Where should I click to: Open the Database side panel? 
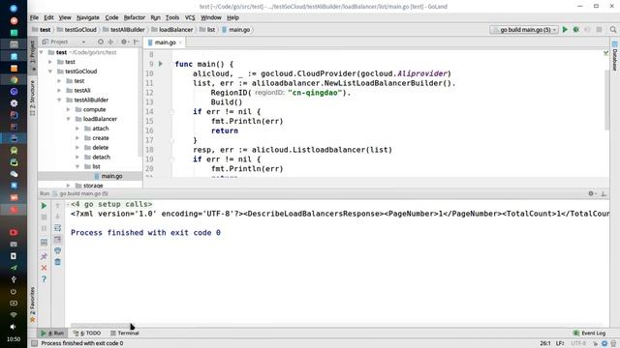tap(615, 56)
